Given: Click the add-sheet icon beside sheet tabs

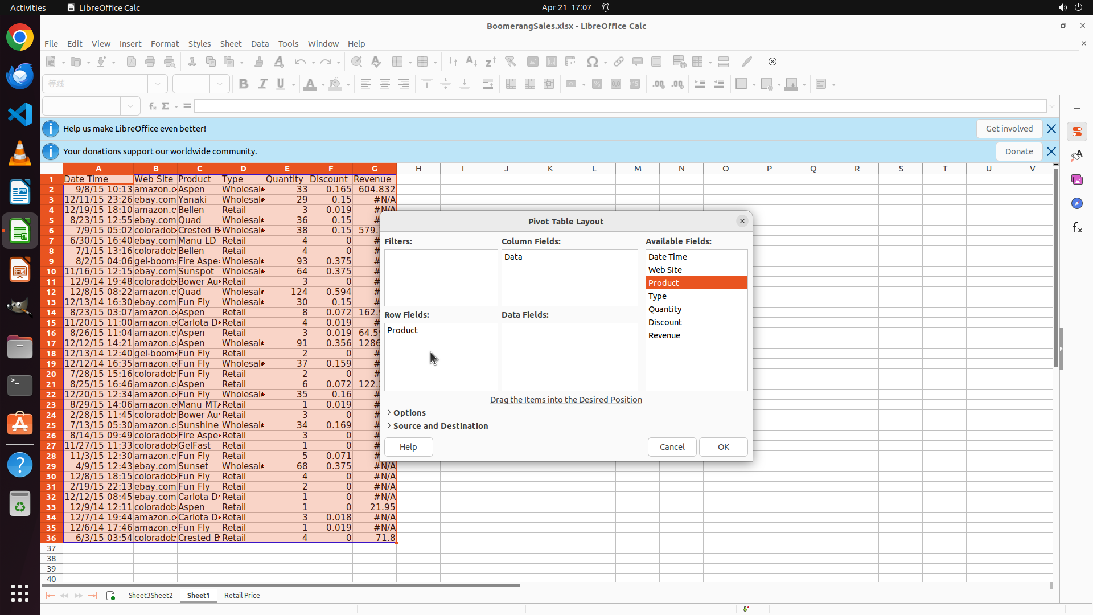Looking at the screenshot, I should 110,596.
